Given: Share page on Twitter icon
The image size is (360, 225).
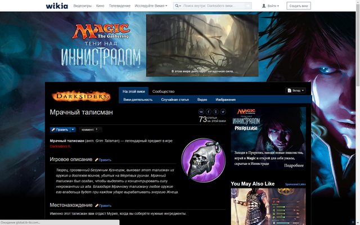Looking at the screenshot, I should tap(223, 112).
